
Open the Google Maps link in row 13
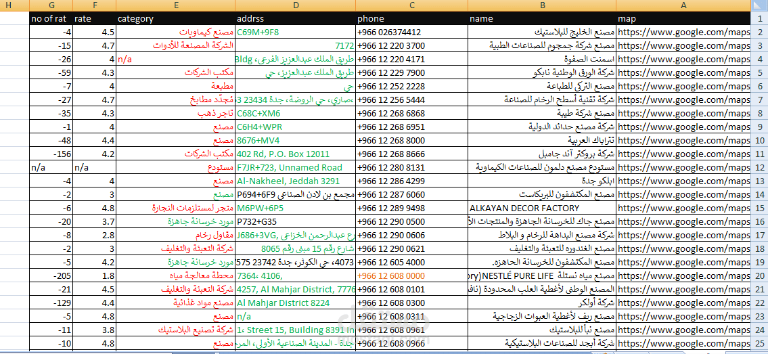(683, 181)
